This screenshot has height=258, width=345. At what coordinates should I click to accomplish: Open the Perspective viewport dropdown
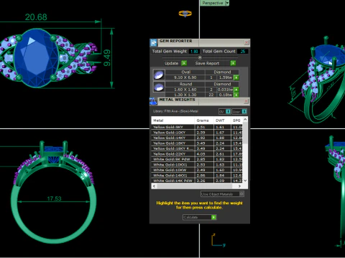pyautogui.click(x=227, y=3)
